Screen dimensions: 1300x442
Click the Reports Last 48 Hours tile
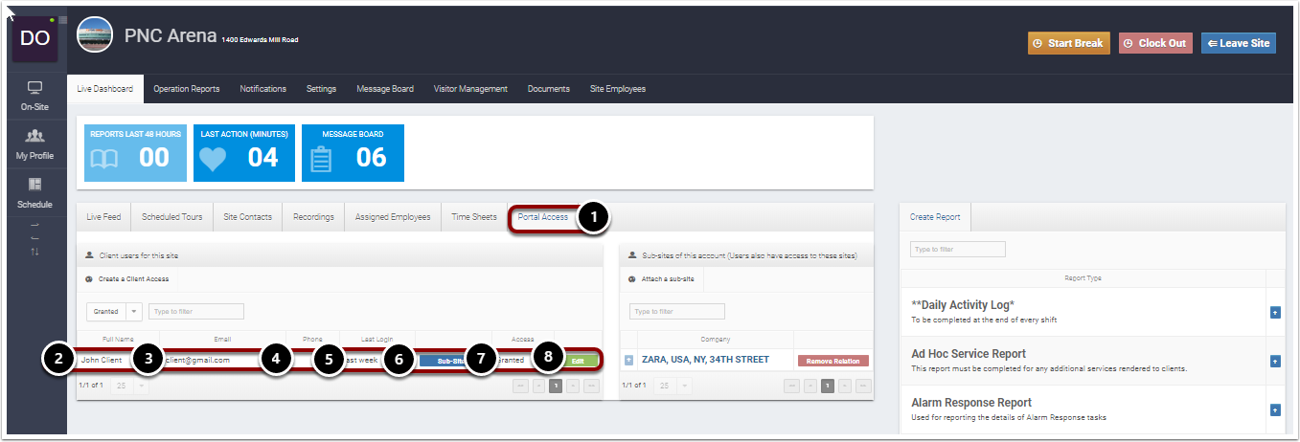point(135,152)
